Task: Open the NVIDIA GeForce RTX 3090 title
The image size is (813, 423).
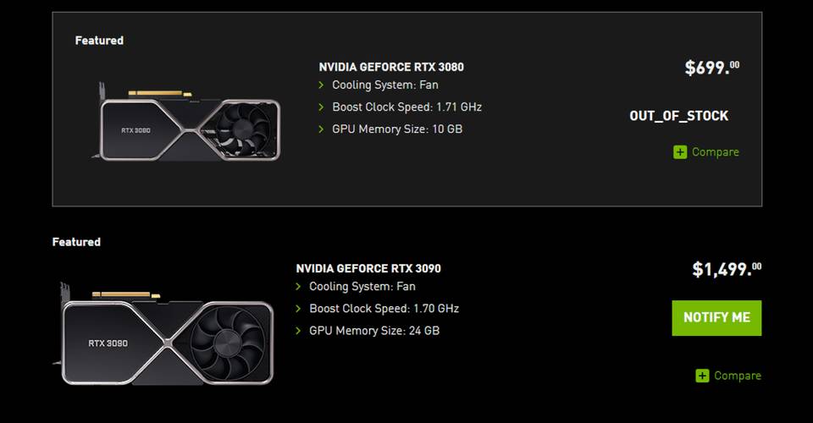Action: 368,268
